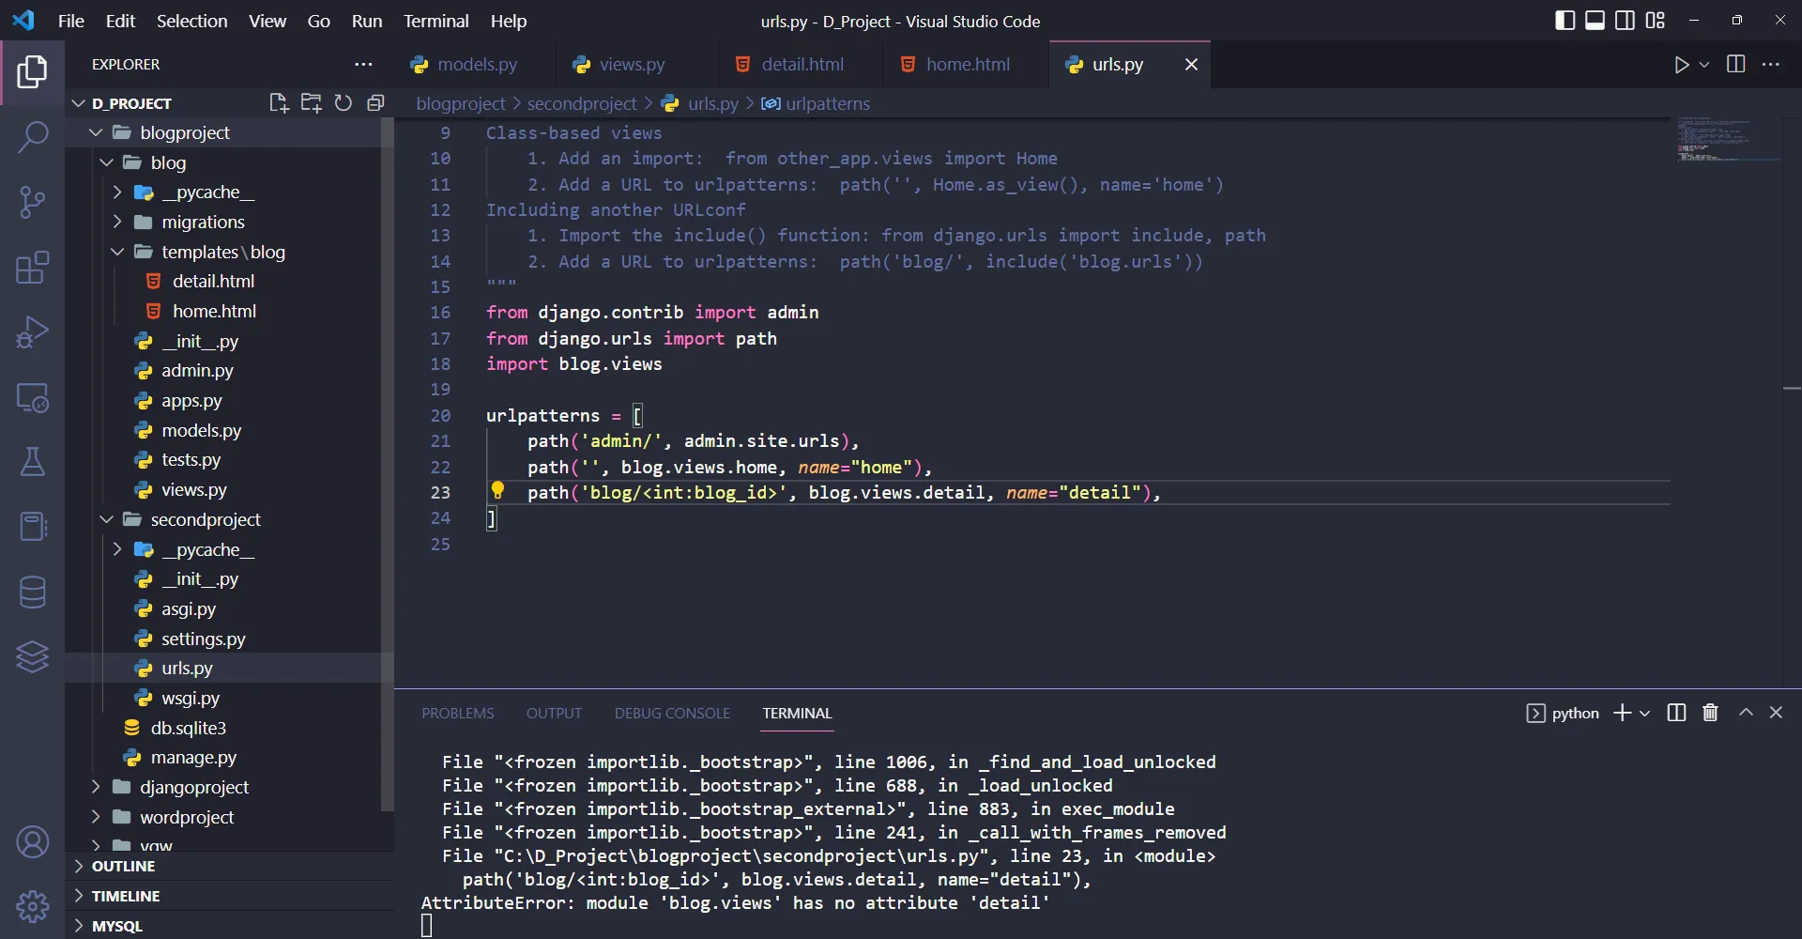Open the Source Control view
Image resolution: width=1802 pixels, height=939 pixels.
click(x=33, y=202)
